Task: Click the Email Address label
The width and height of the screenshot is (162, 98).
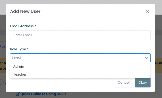Action: (x=22, y=26)
